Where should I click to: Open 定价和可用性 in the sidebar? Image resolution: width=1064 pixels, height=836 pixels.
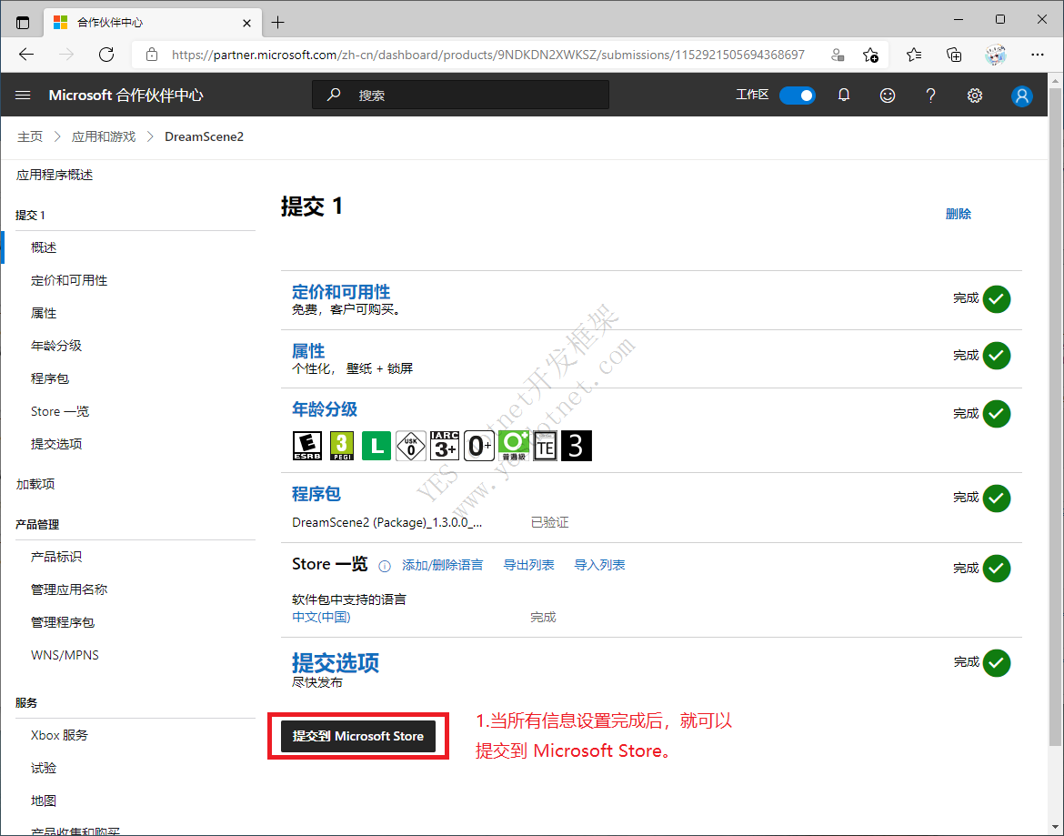coord(69,280)
